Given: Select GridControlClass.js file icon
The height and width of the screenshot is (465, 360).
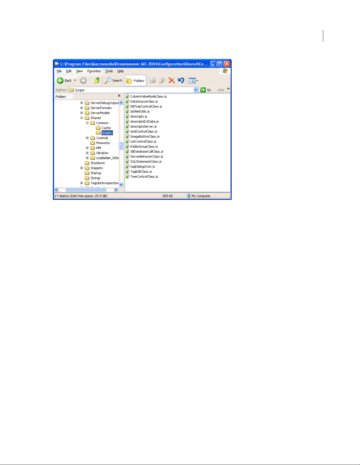Looking at the screenshot, I should pos(128,131).
